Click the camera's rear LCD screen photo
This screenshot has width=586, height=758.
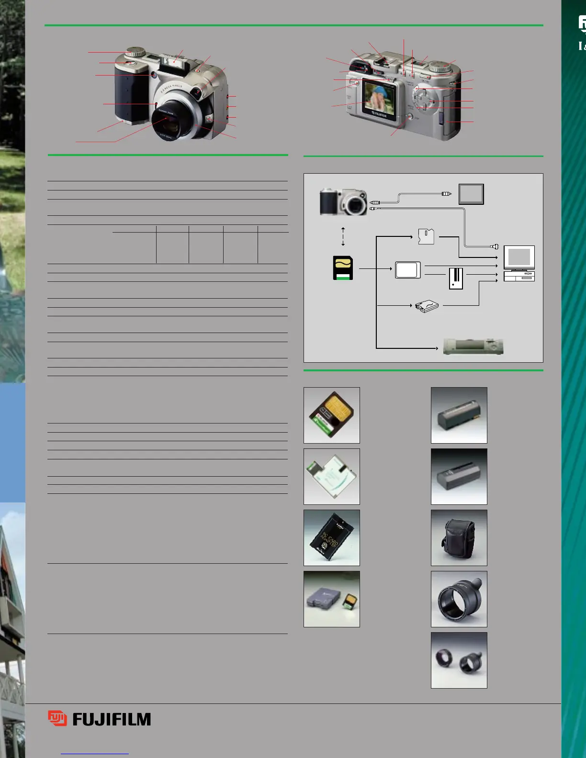click(x=378, y=98)
